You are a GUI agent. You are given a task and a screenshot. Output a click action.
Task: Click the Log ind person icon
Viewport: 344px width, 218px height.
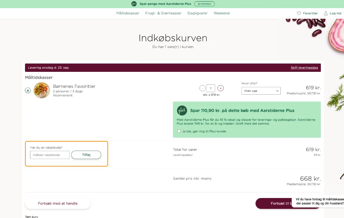326,13
